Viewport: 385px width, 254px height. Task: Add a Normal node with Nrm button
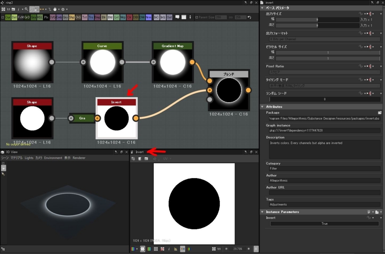148,17
